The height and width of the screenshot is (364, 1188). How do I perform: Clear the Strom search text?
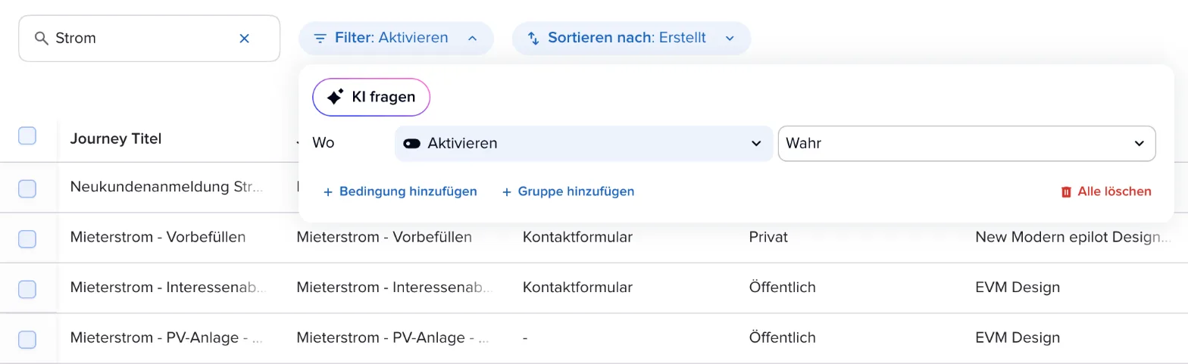click(244, 38)
